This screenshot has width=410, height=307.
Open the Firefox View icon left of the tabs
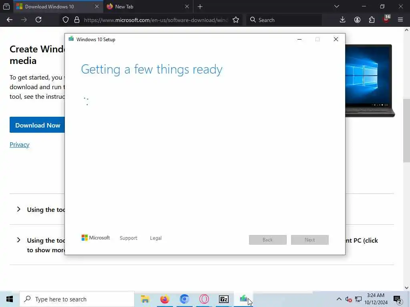pos(6,6)
